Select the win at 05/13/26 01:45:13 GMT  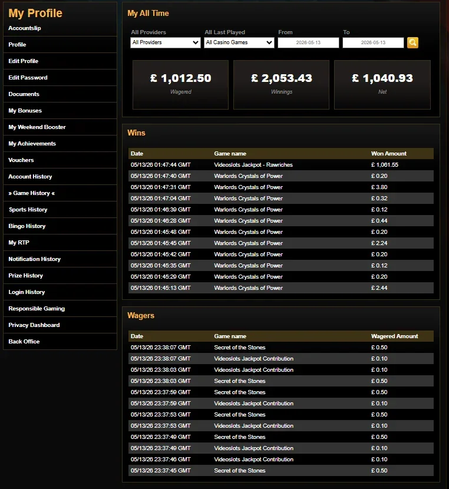tap(281, 288)
